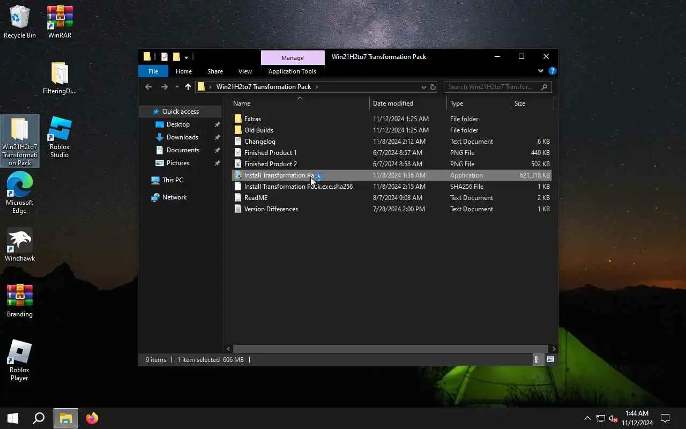
Task: Show hidden tray icons chevron
Action: (x=587, y=418)
